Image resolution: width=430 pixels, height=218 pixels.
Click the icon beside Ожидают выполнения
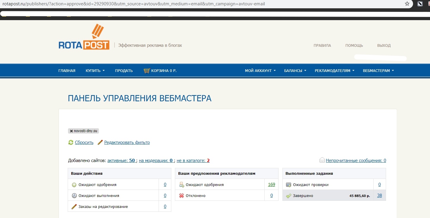coord(74,195)
